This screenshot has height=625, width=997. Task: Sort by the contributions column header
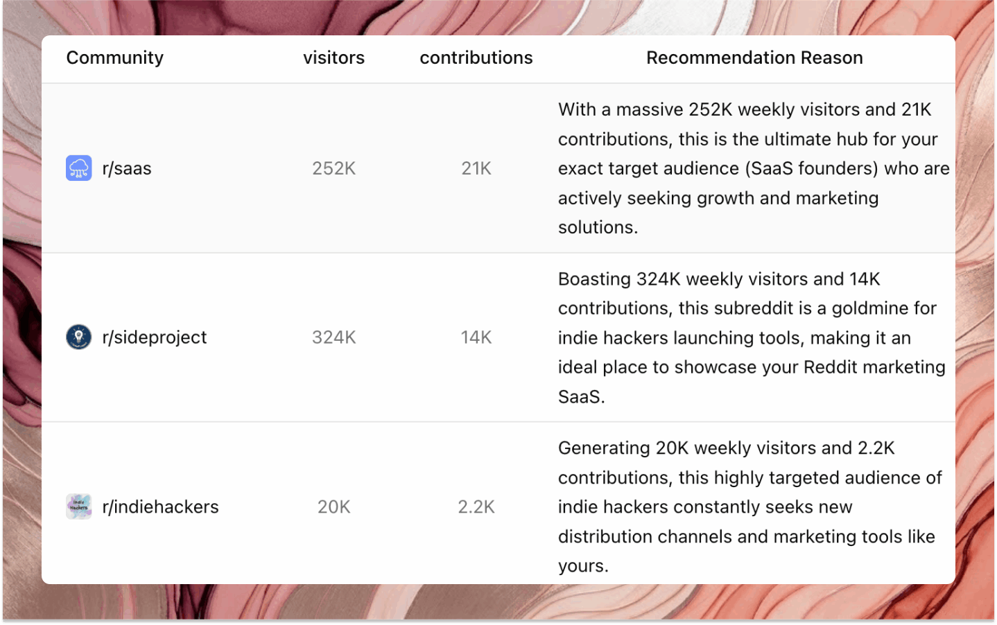click(x=476, y=58)
